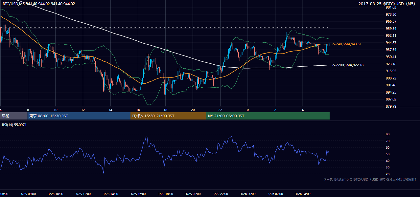Screen dimensions: 420x197
Task: Click the 959.34 price axis label
Action: [391, 29]
